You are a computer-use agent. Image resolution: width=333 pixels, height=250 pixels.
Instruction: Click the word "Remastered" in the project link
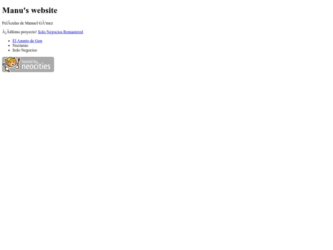point(73,32)
